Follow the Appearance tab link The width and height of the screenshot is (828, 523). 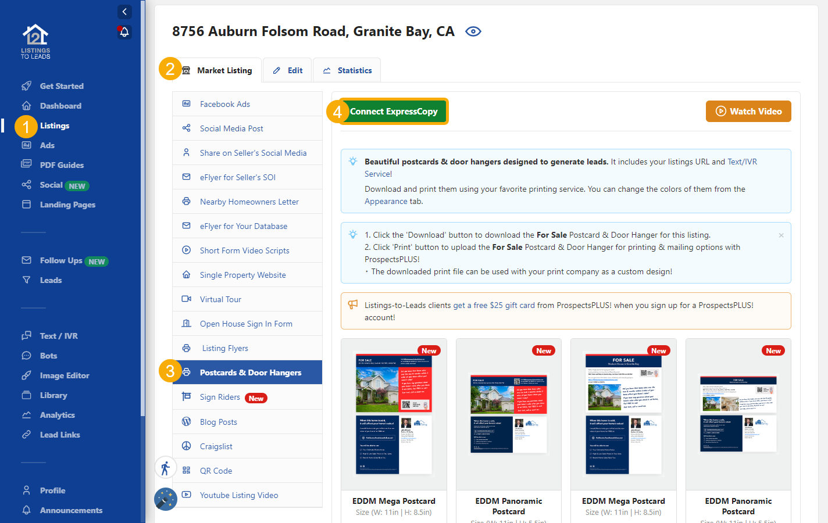(386, 201)
